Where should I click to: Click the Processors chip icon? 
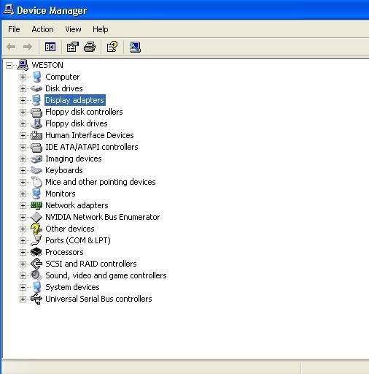coord(36,252)
